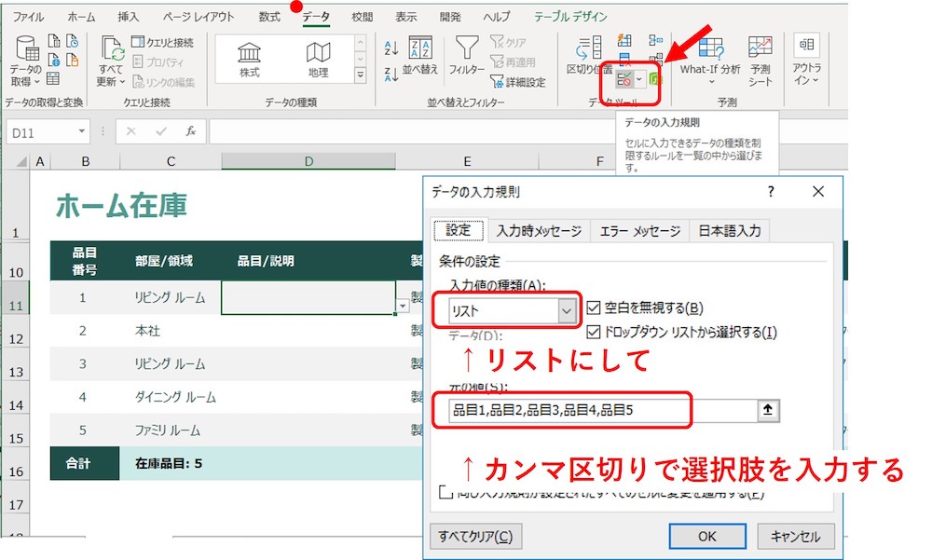Open the ファイル tab
Viewport: 932px width, 560px height.
point(28,17)
